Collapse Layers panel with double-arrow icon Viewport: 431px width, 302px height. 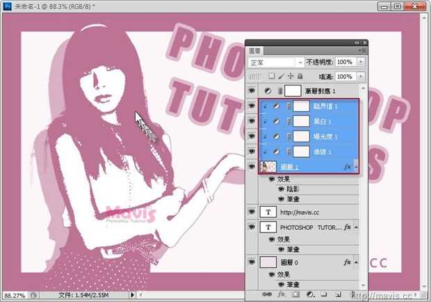pos(357,42)
